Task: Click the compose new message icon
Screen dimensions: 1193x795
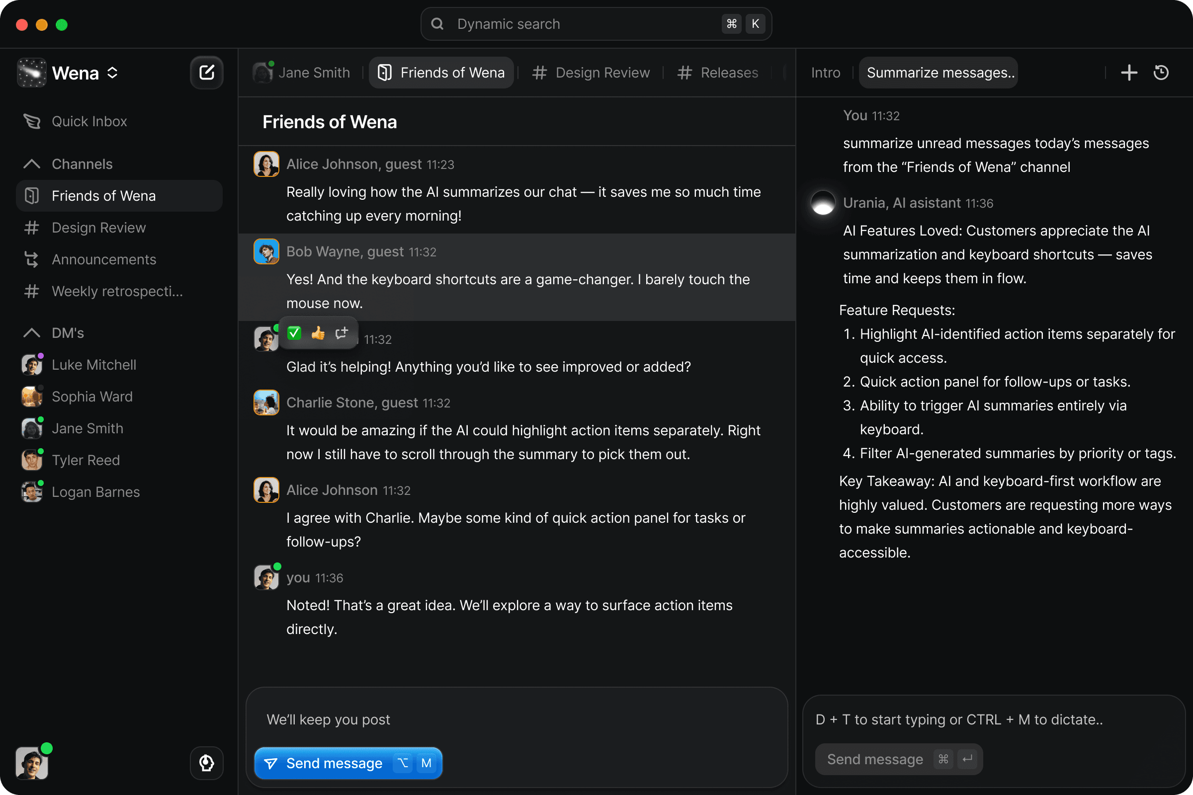Action: [x=206, y=73]
